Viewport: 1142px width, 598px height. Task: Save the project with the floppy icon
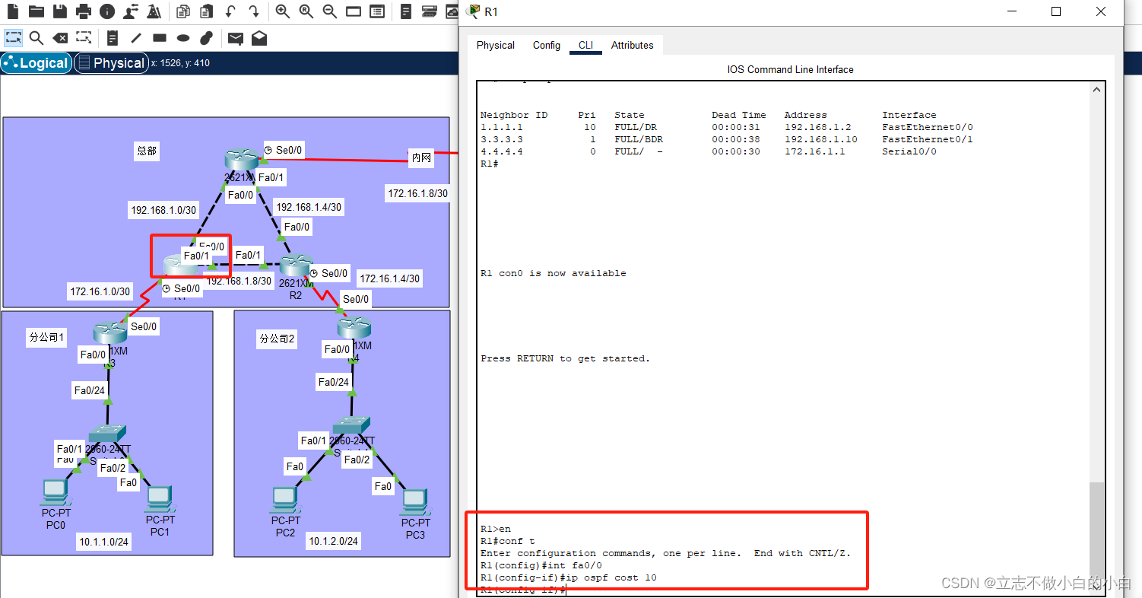point(60,11)
